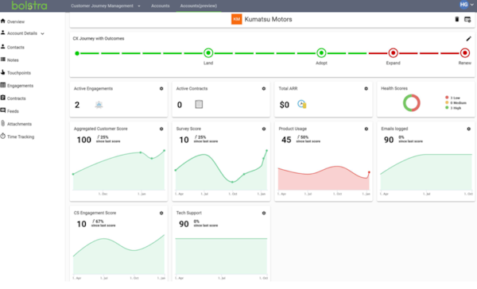Open the HG user profile dropdown
The width and height of the screenshot is (477, 289).
coord(467,5)
